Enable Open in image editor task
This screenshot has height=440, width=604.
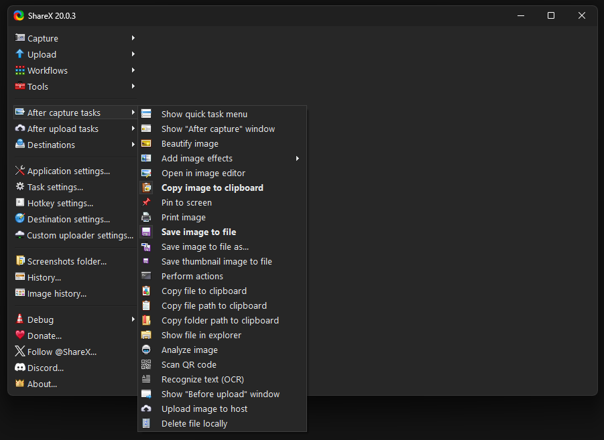223,173
